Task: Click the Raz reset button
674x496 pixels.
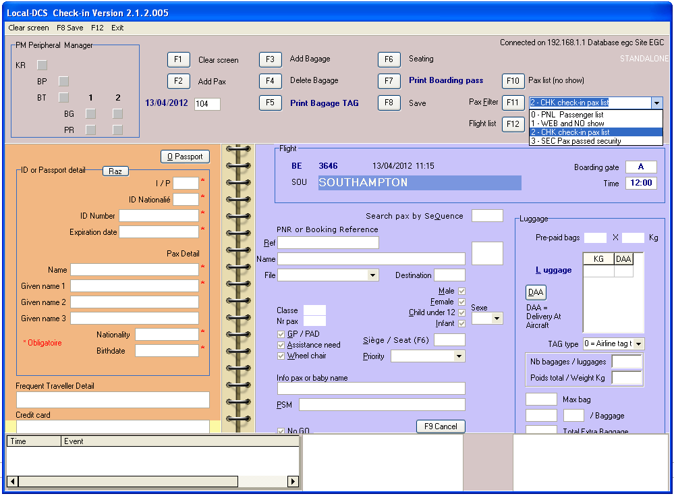Action: [x=115, y=171]
